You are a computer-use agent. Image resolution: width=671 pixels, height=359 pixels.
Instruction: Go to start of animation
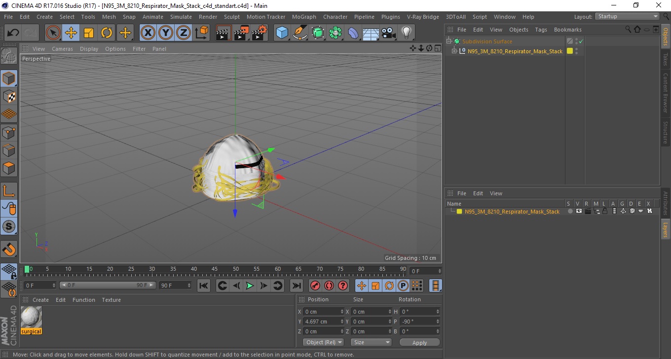coord(203,286)
